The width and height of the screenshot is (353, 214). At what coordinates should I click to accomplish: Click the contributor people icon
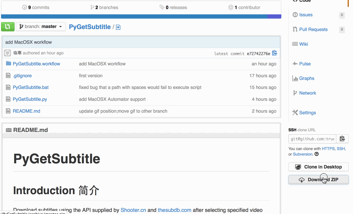[x=231, y=7]
